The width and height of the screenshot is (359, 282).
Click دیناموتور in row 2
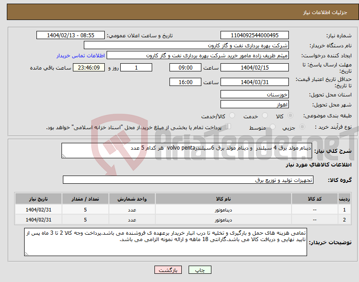pos(223,220)
